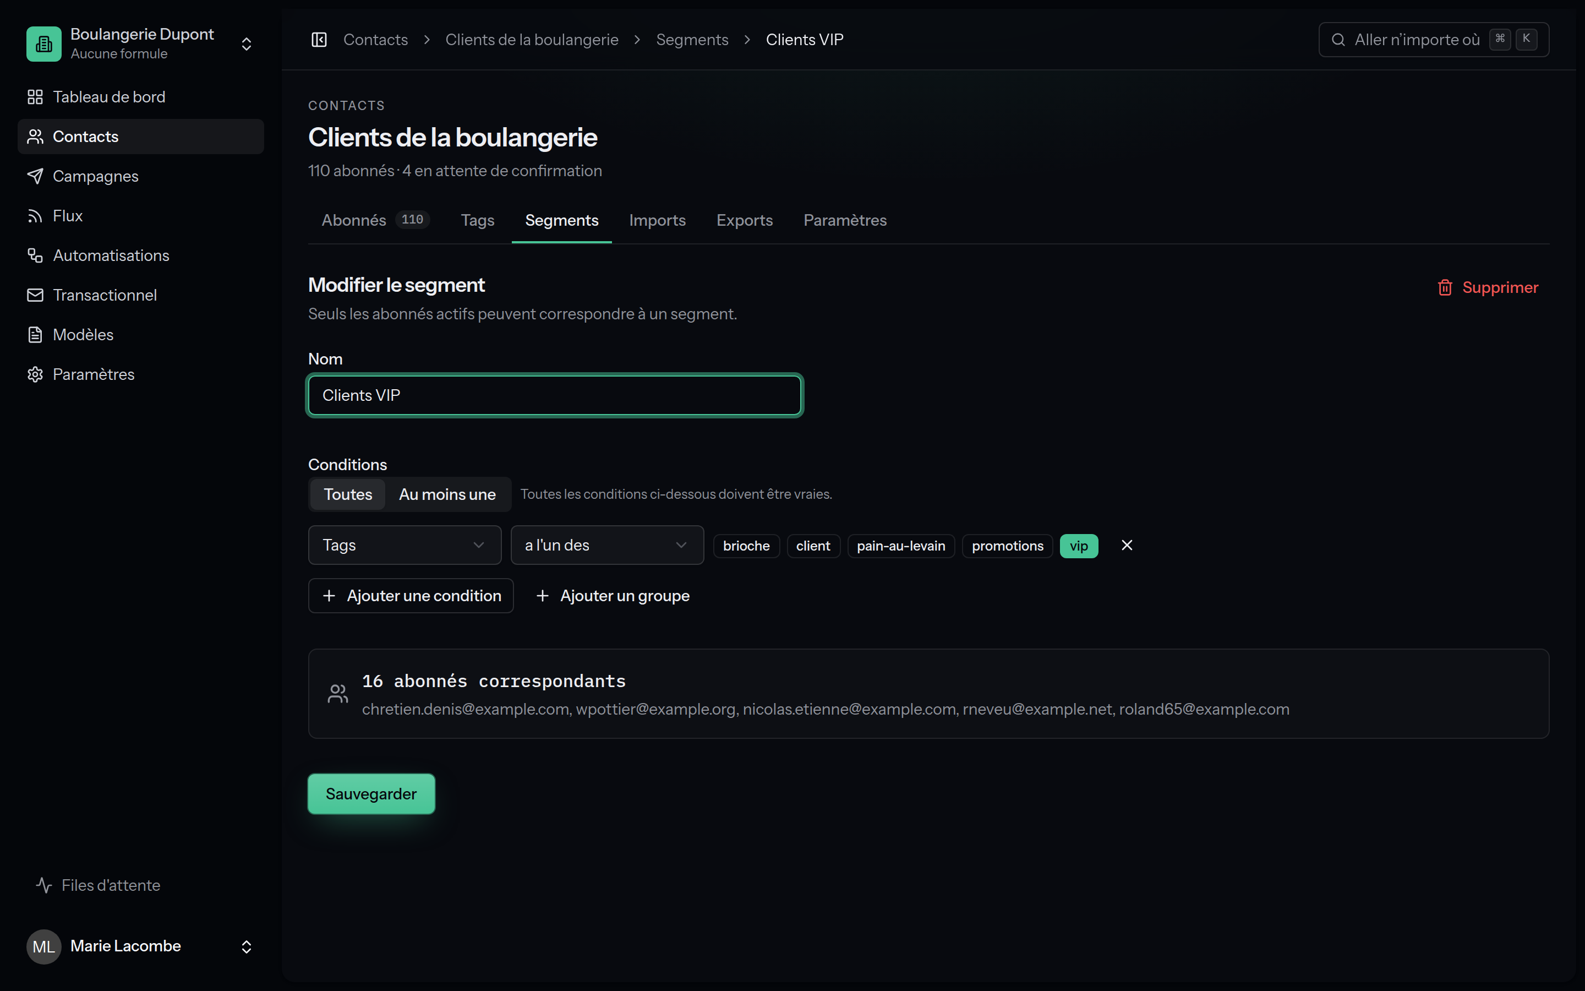This screenshot has height=991, width=1585.
Task: Select the Au moins une conditions mode
Action: (447, 494)
